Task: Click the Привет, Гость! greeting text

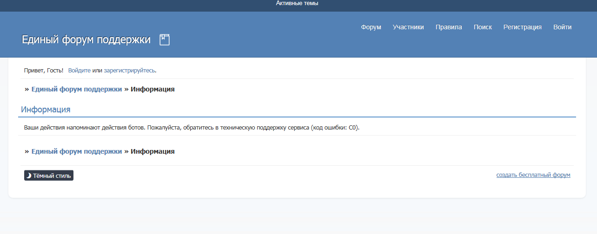Action: pos(44,71)
